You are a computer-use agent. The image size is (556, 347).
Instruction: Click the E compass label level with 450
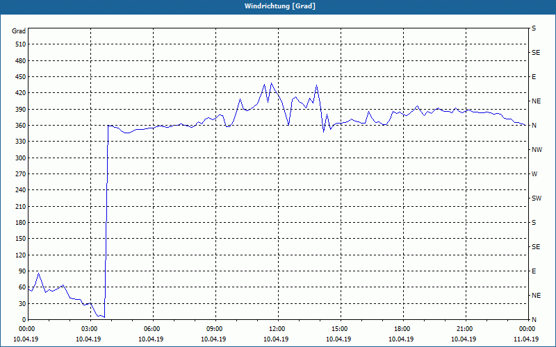pos(534,77)
